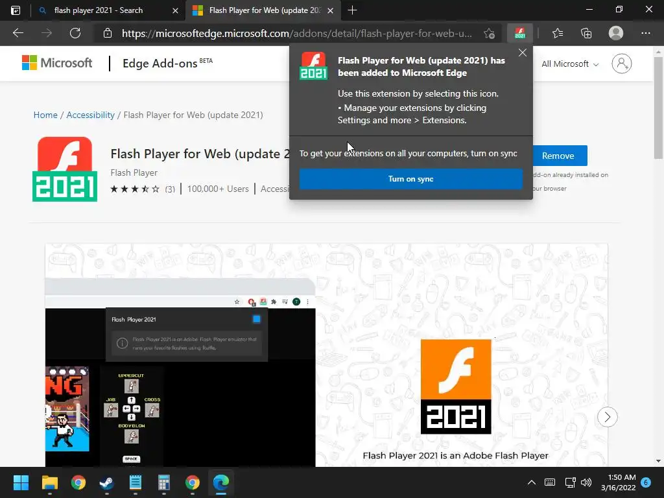Close the Flash Player for Web tab
Screen dimensions: 664x498
click(330, 10)
